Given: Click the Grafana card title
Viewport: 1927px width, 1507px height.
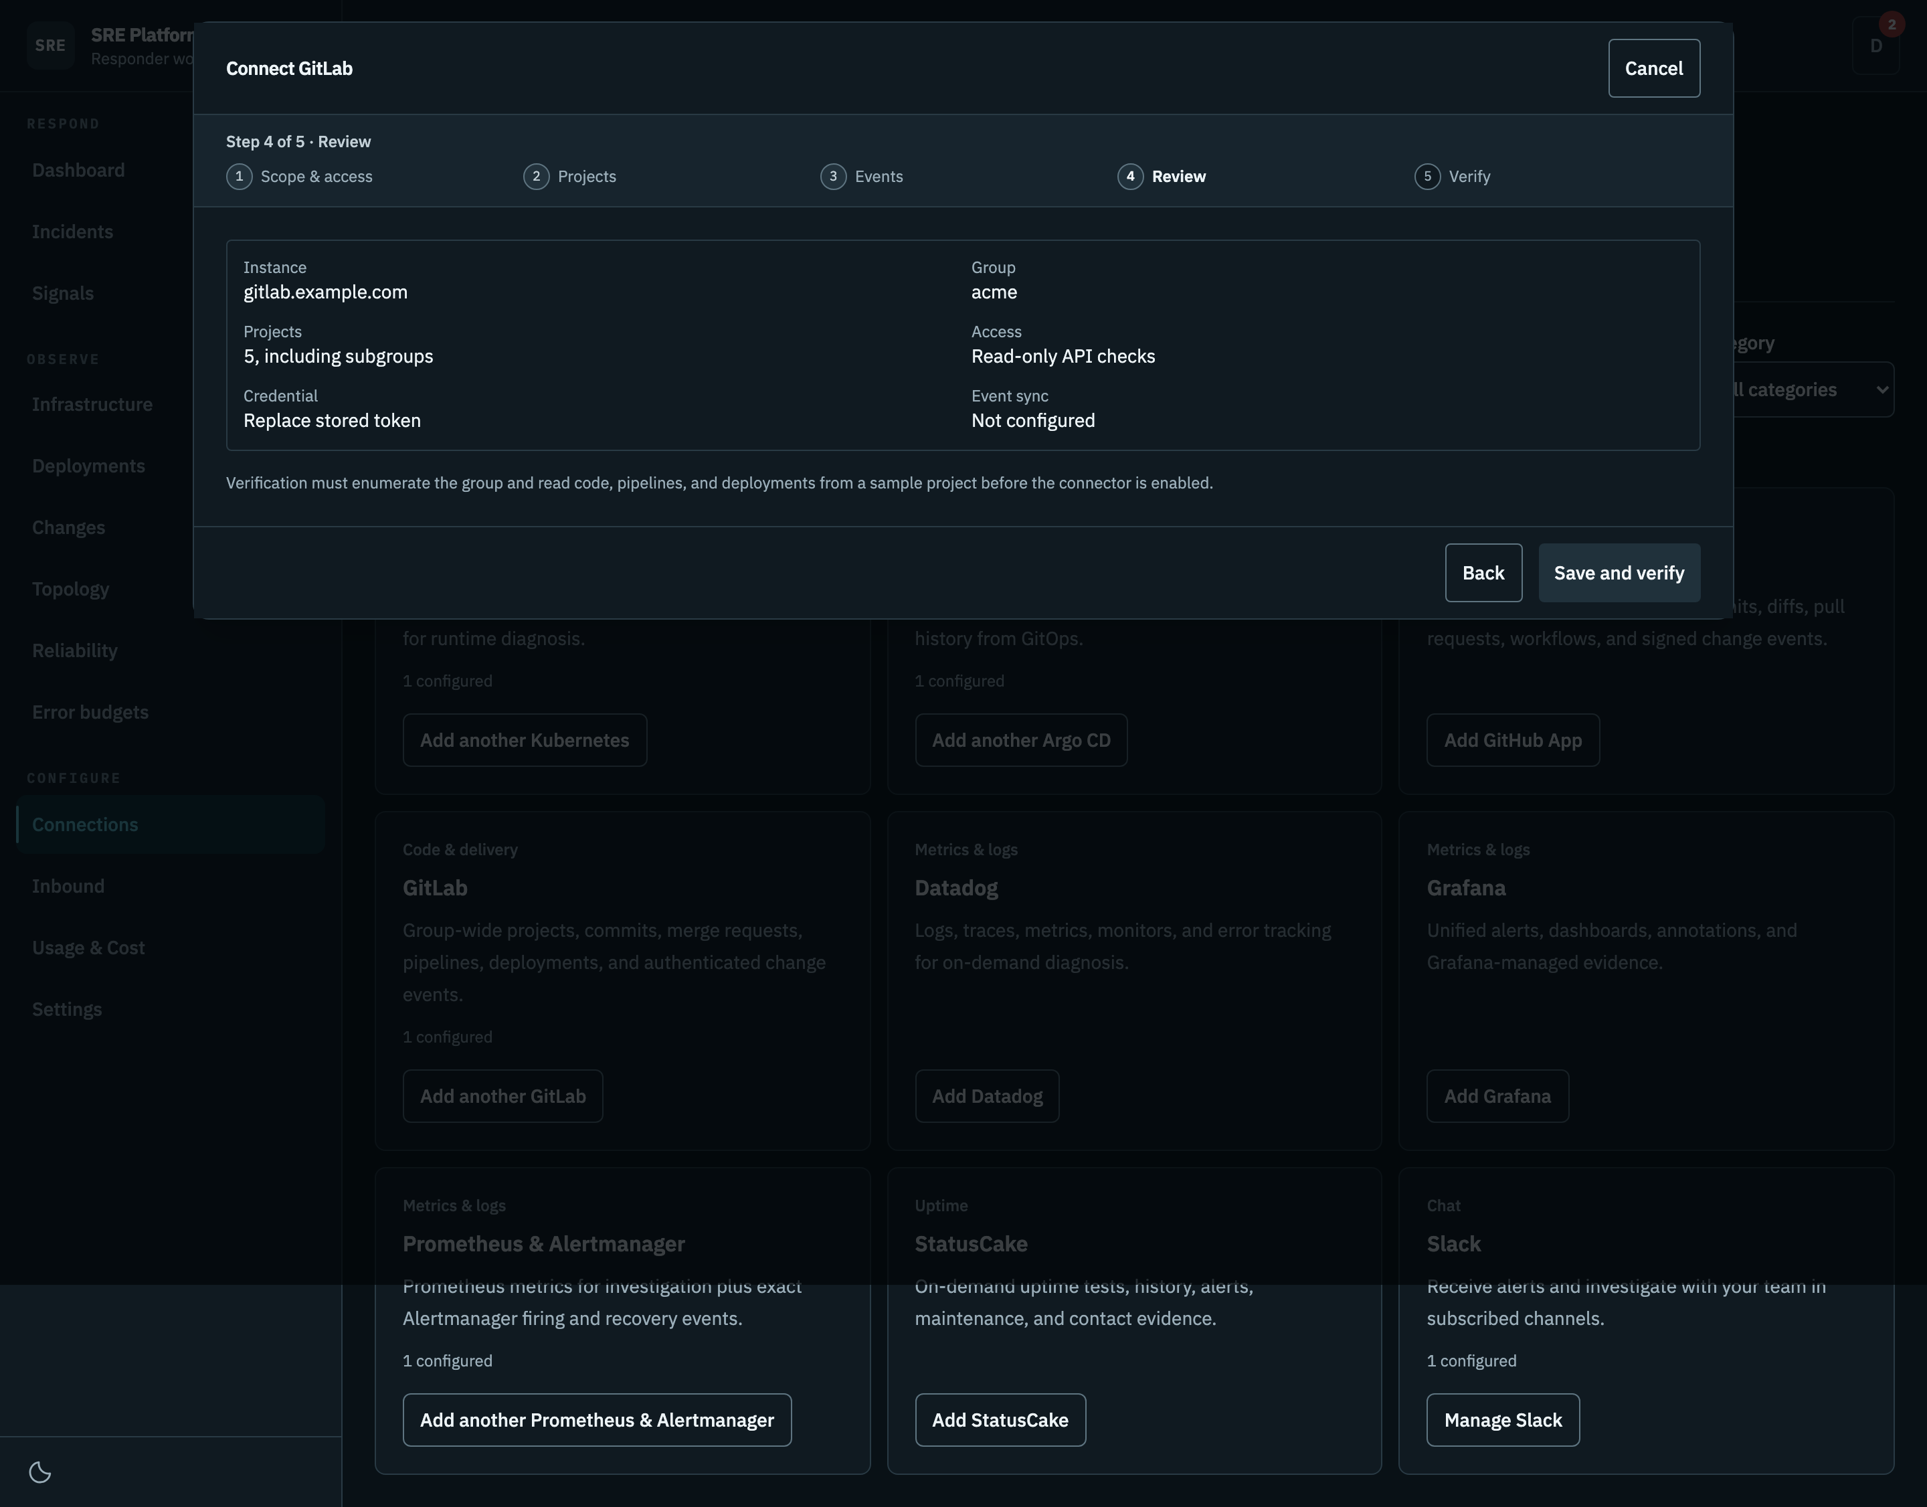Looking at the screenshot, I should [x=1467, y=889].
